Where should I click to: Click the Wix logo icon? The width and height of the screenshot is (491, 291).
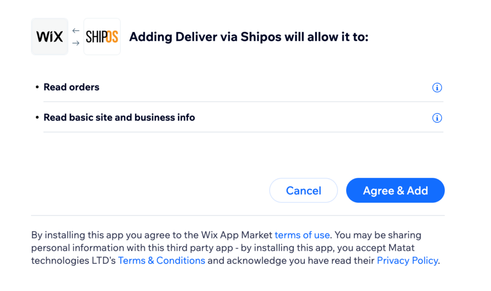pos(49,36)
